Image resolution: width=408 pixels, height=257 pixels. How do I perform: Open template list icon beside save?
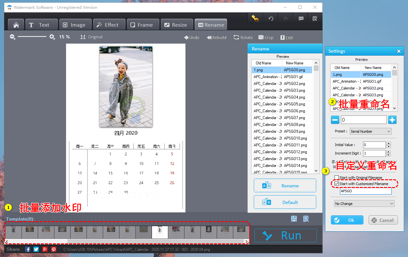(306, 219)
